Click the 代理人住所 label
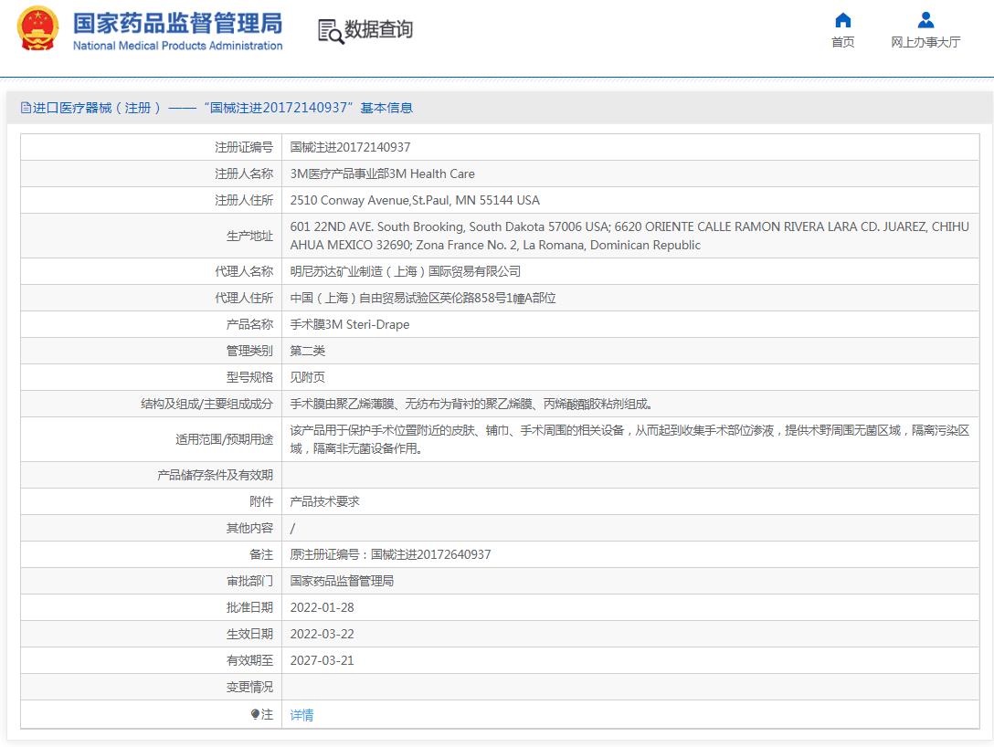 point(244,298)
